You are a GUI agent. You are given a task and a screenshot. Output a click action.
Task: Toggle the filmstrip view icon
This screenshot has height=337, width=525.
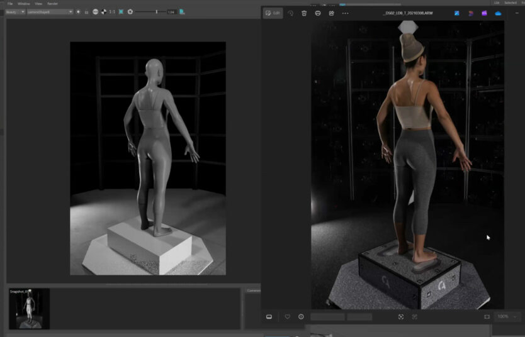[269, 317]
